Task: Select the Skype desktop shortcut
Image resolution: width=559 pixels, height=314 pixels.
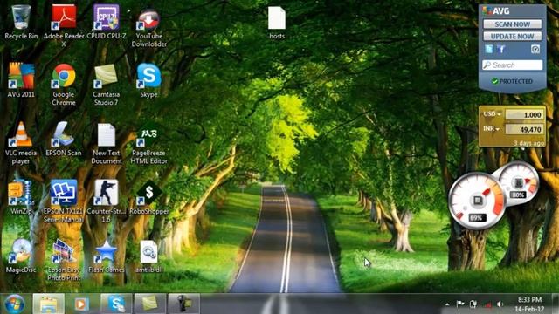Action: (149, 80)
